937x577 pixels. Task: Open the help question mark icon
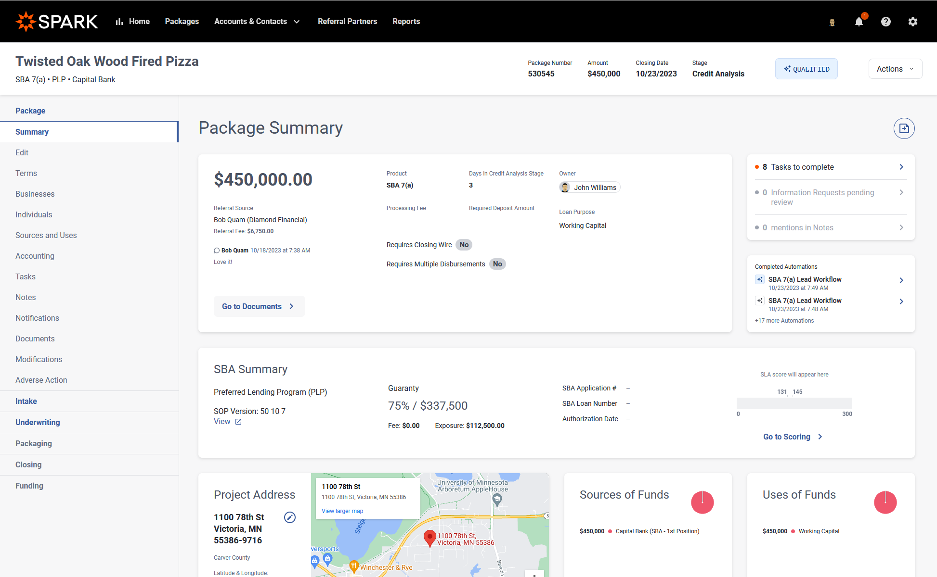click(886, 22)
